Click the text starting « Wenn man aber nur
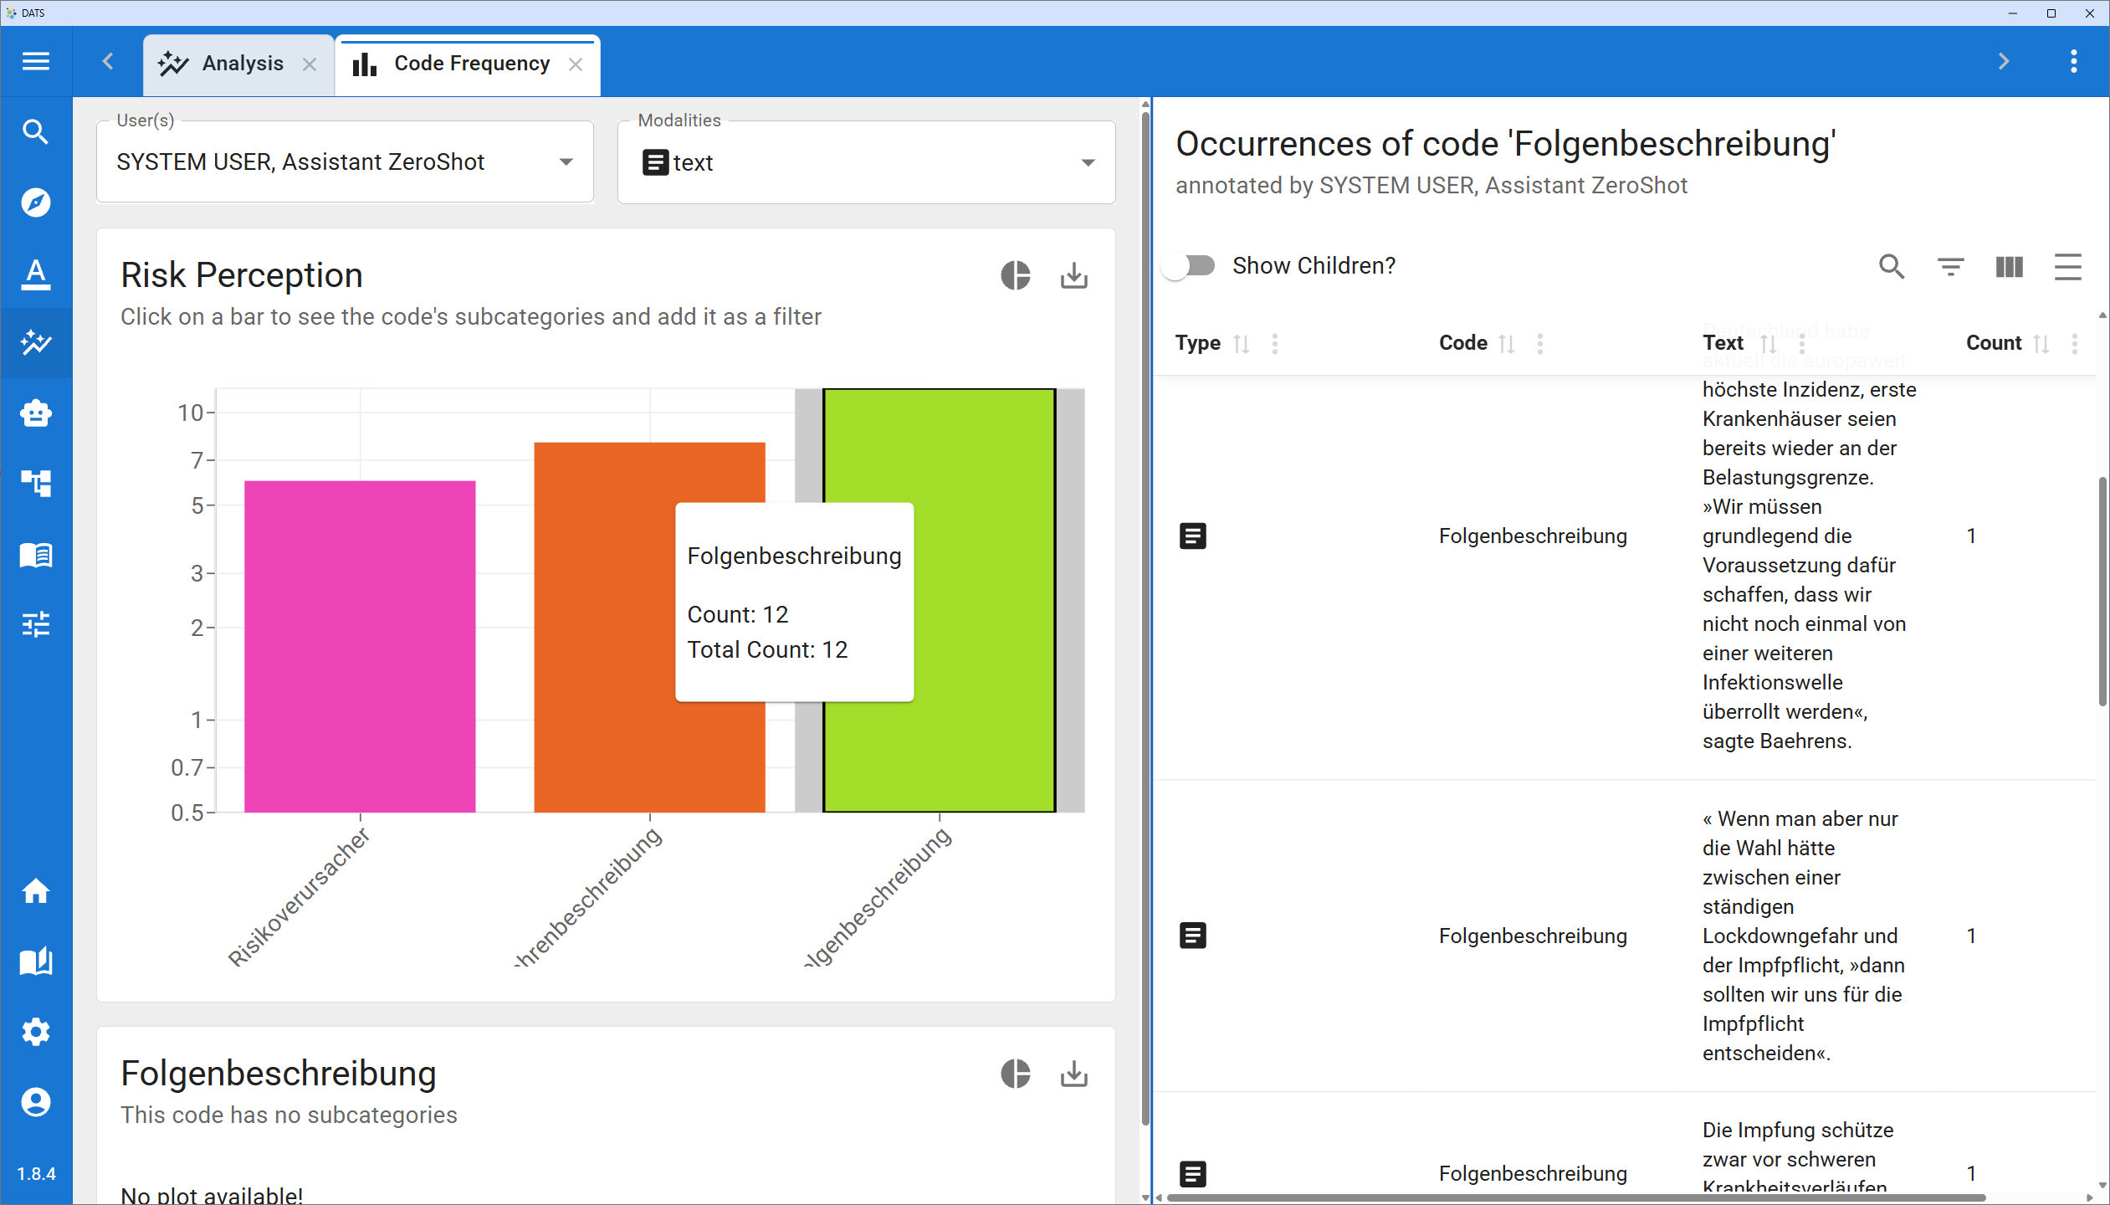This screenshot has height=1205, width=2110. [1803, 936]
